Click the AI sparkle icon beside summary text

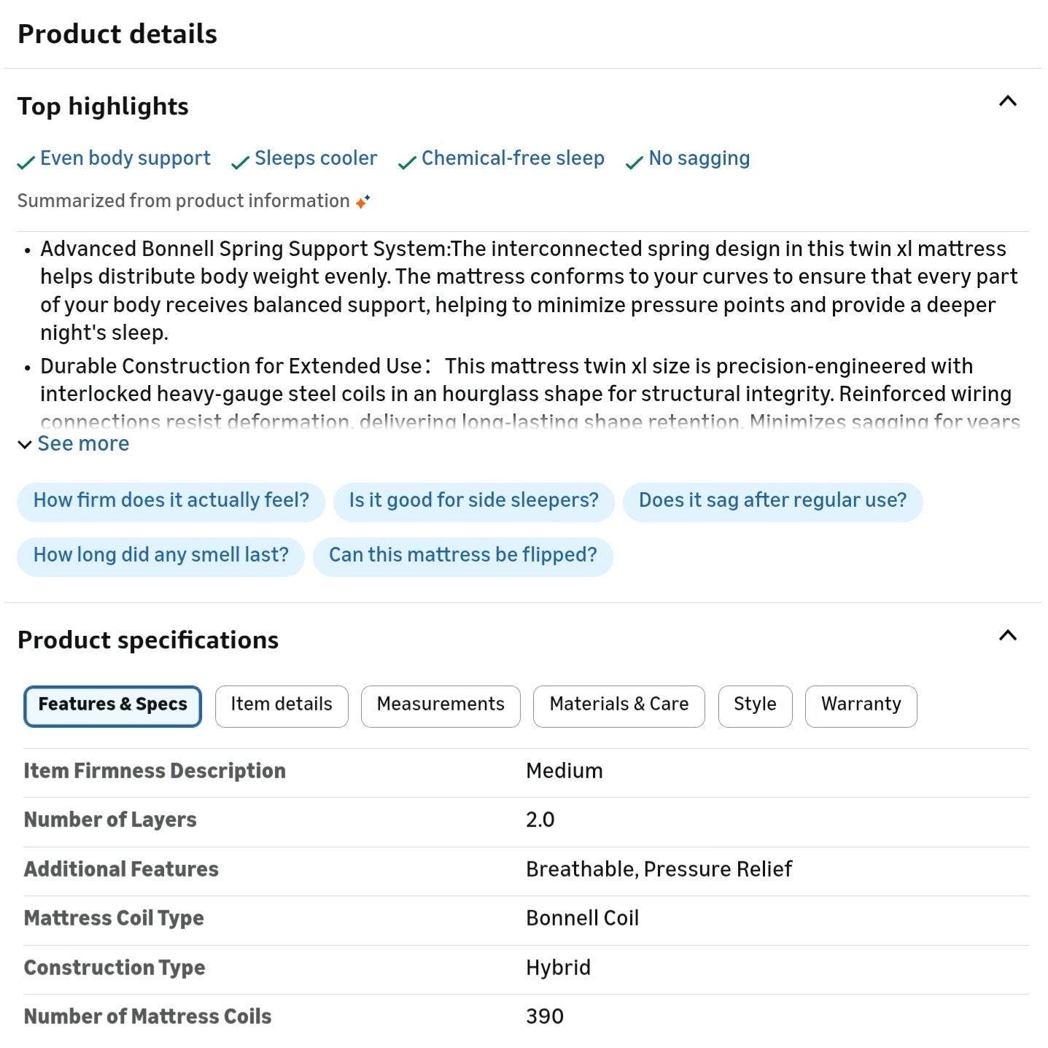click(363, 201)
